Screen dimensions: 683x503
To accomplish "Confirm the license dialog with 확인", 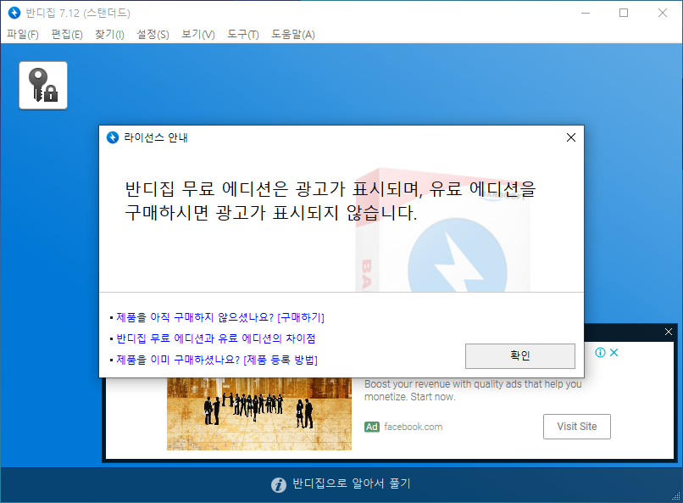I will coord(520,355).
